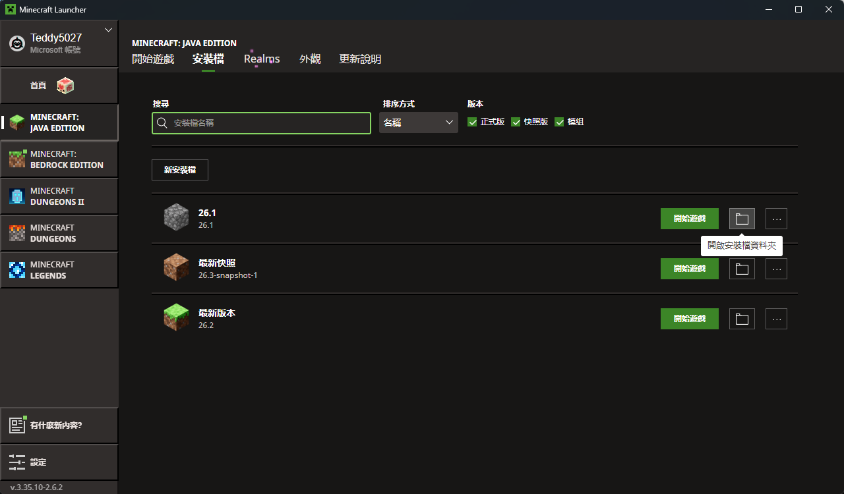844x494 pixels.
Task: Select 首頁 in the sidebar
Action: click(59, 86)
